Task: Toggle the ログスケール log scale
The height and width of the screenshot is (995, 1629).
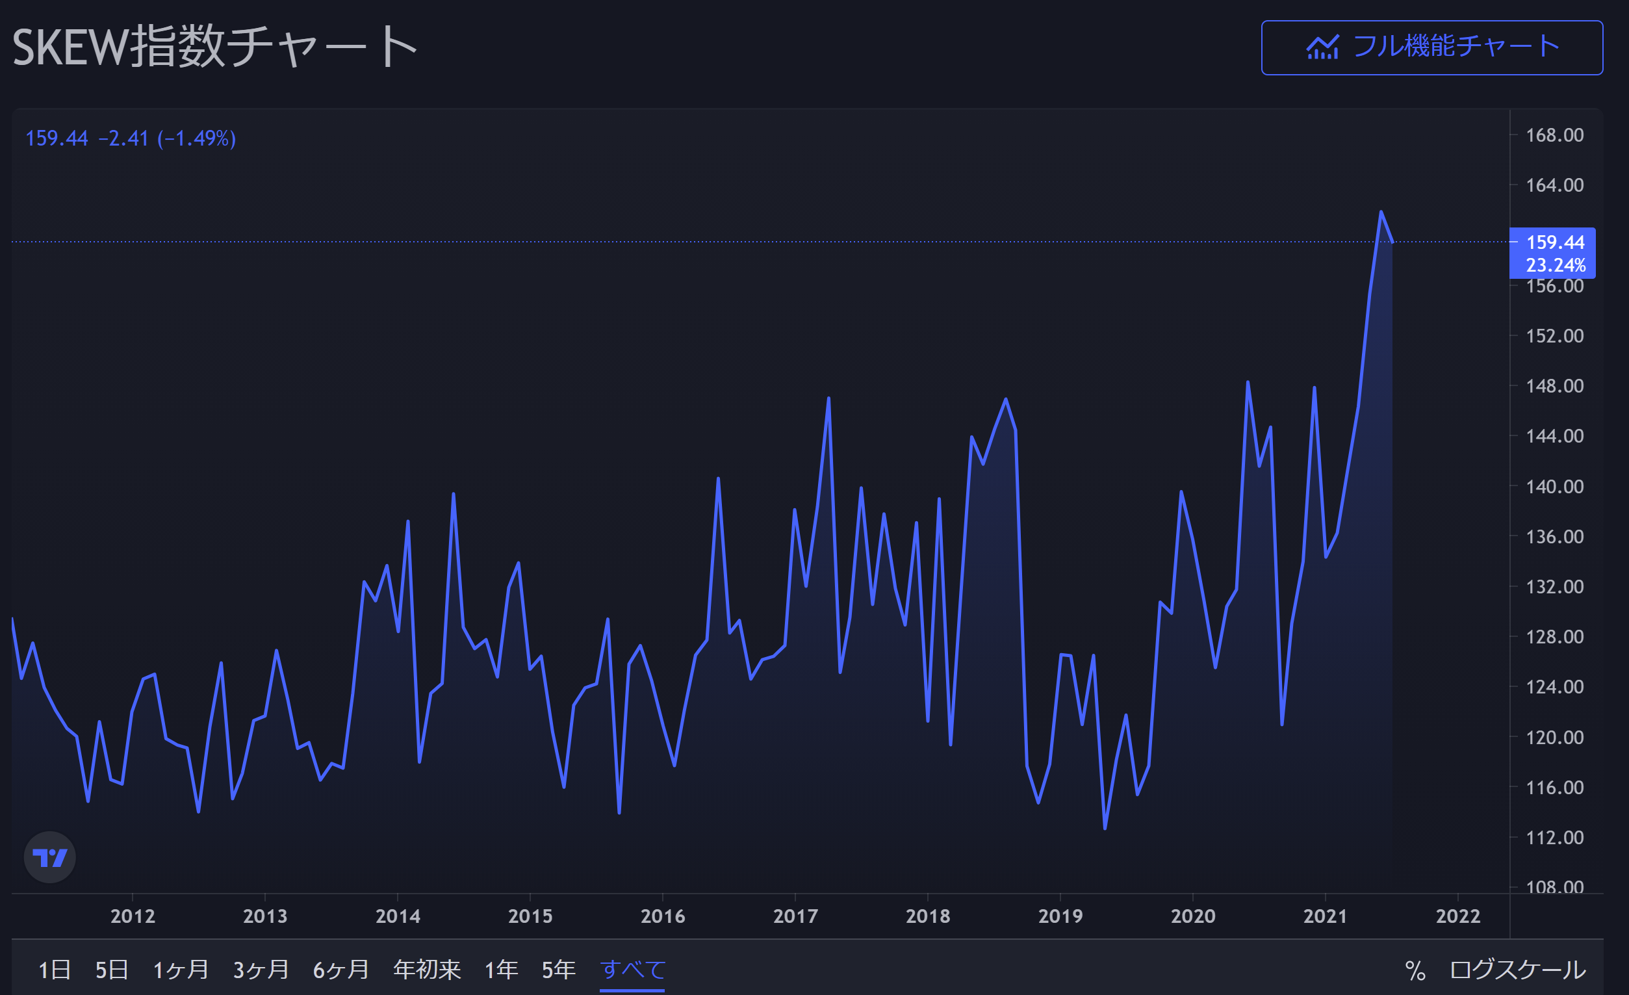Action: click(x=1517, y=970)
